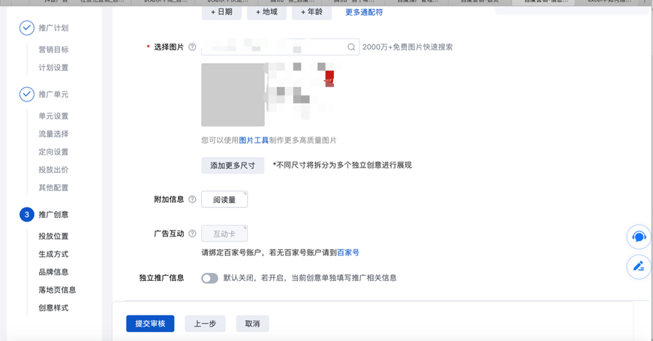Go to 营销目标 in sidebar

[53, 50]
